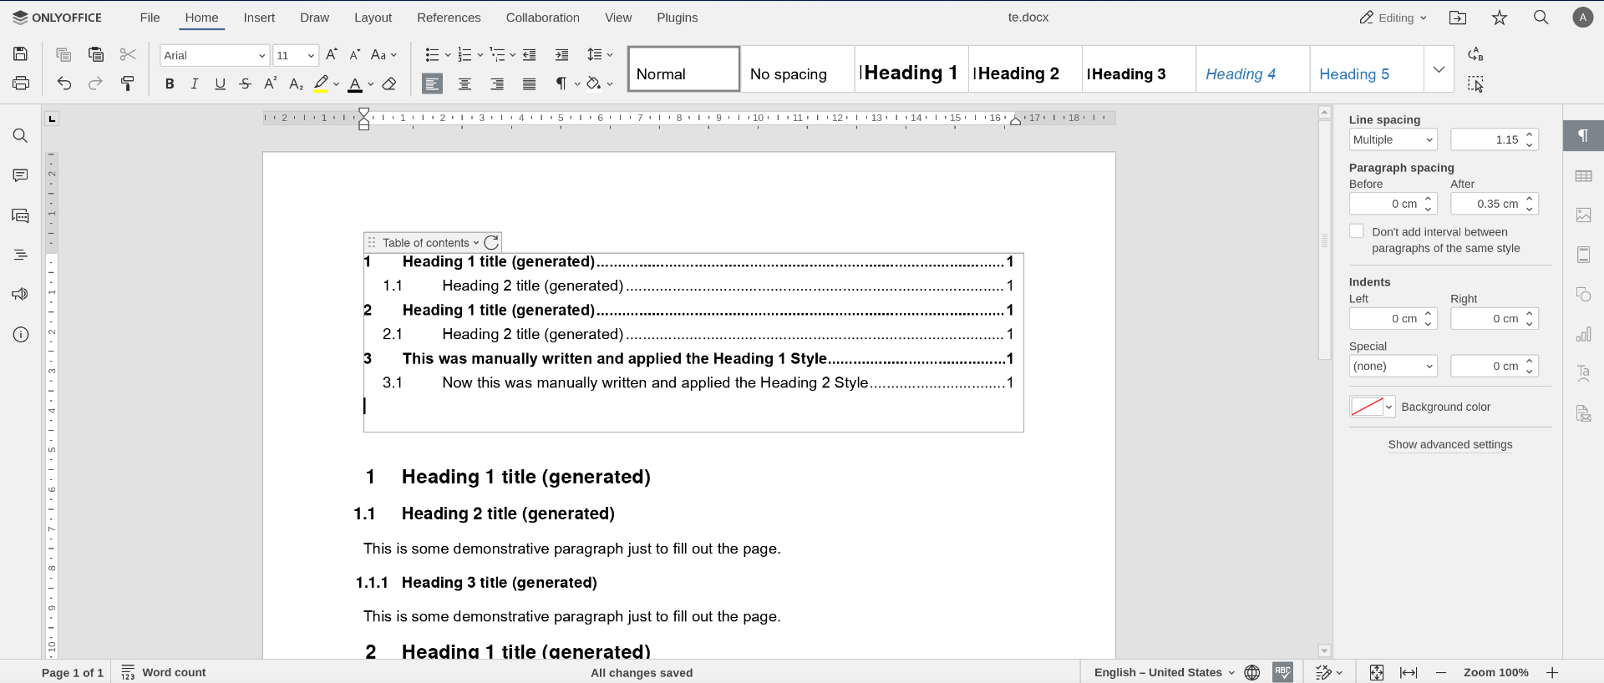Viewport: 1604px width, 683px height.
Task: Open the paragraph Background color swatch
Action: tap(1372, 407)
